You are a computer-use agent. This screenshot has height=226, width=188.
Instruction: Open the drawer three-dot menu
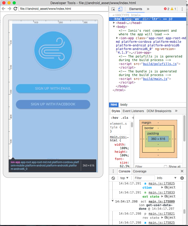(113, 171)
